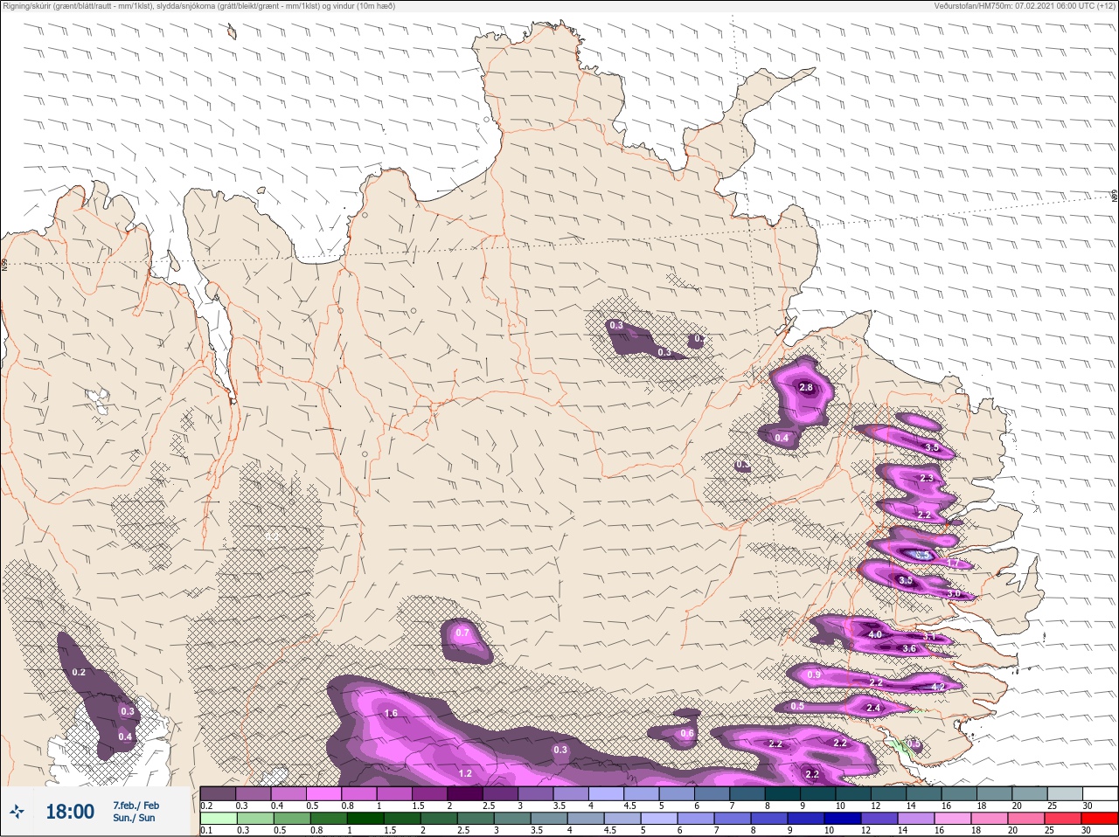Click the Met Office logo icon beside 18:00
The image size is (1119, 837).
pos(18,812)
